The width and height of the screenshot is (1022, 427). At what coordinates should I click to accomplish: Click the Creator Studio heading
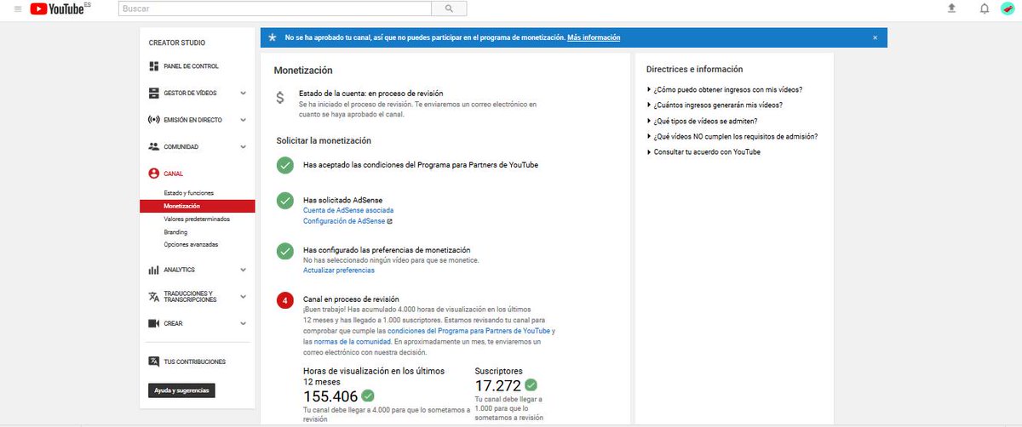click(177, 43)
